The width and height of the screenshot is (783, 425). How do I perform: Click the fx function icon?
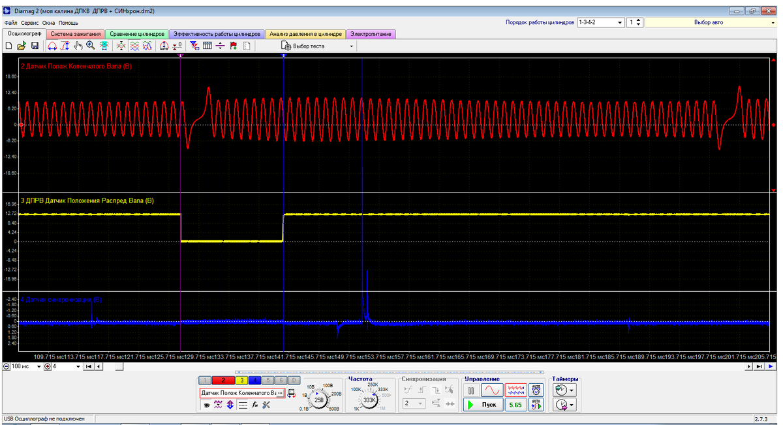(254, 405)
